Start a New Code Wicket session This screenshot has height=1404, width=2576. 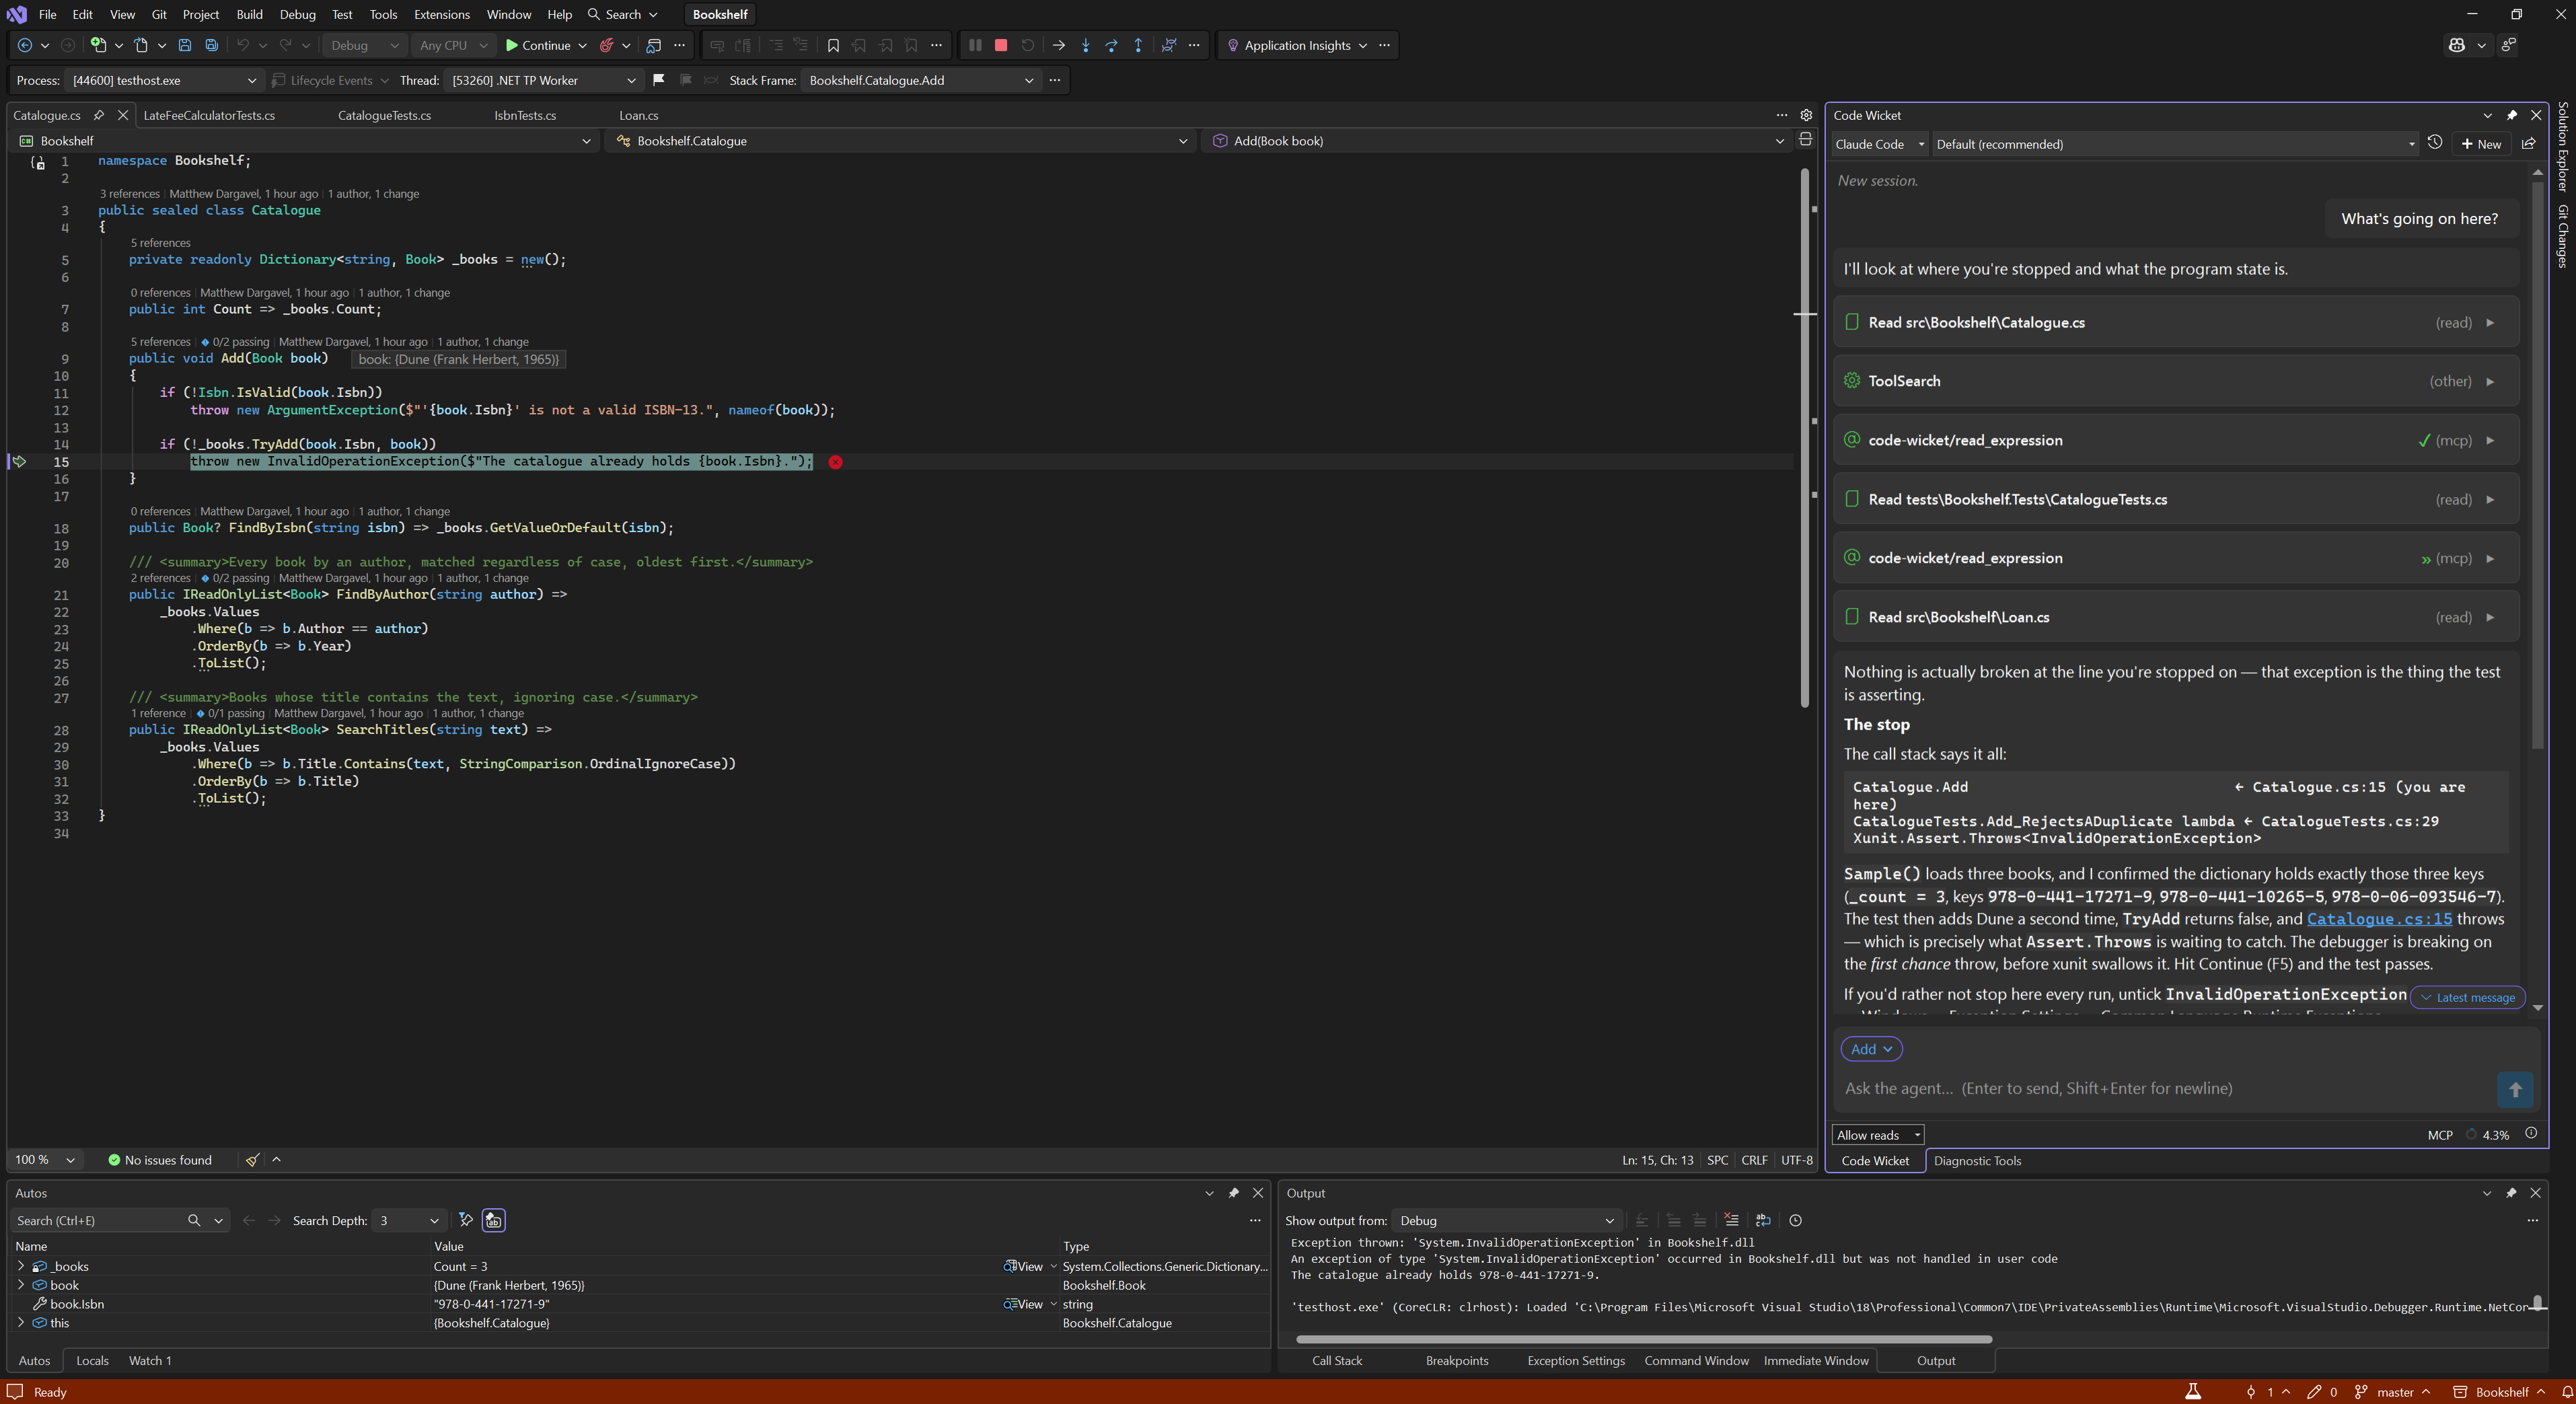point(2481,143)
